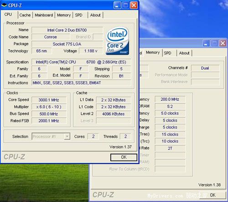Select SPD tab in back CPU-Z window
This screenshot has height=202, width=228.
(x=167, y=53)
